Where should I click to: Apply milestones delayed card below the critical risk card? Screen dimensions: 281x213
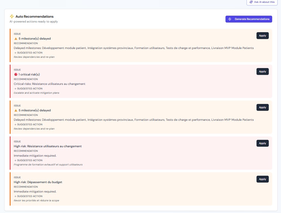point(262,107)
